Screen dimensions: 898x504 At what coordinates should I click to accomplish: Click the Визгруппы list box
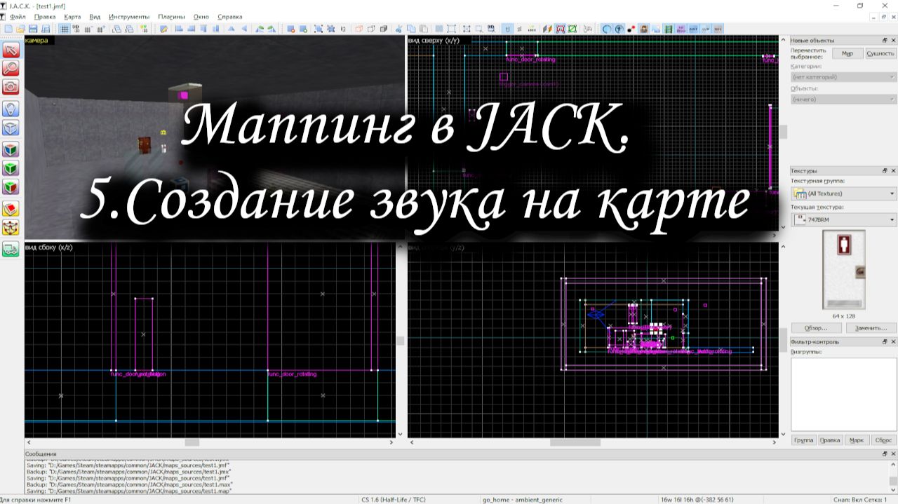pos(843,393)
